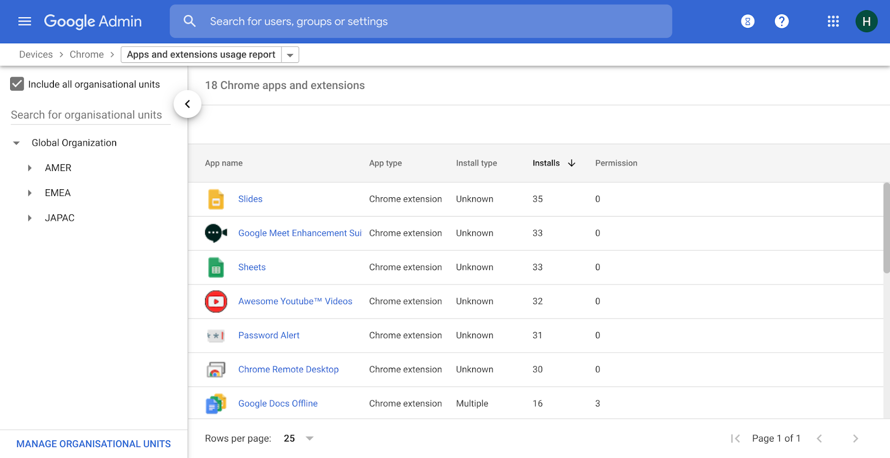Expand the EMEA organisational unit
This screenshot has width=890, height=458.
[x=30, y=193]
